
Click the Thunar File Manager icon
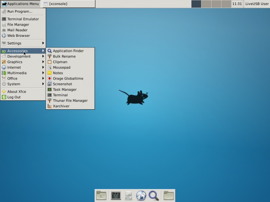pos(50,101)
